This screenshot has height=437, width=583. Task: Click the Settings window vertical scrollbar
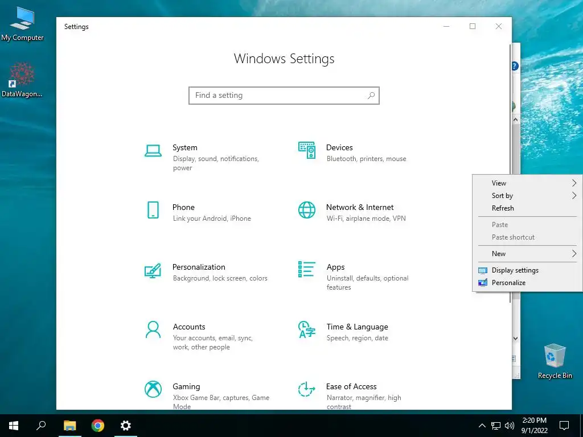[510, 173]
